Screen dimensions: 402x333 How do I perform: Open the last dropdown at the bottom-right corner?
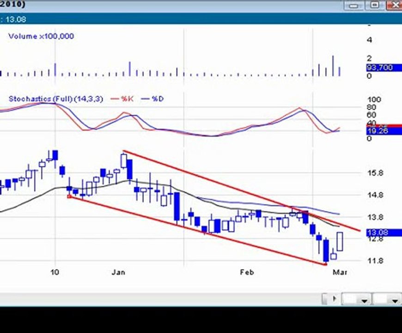point(387,299)
